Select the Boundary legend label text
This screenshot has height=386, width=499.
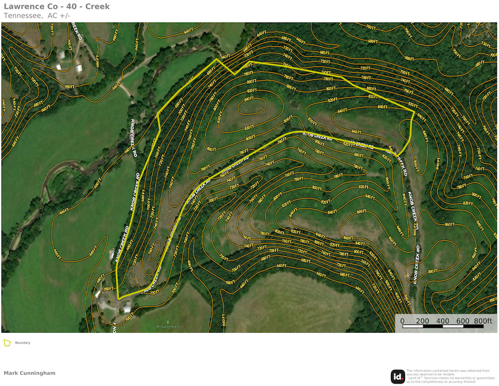click(23, 343)
